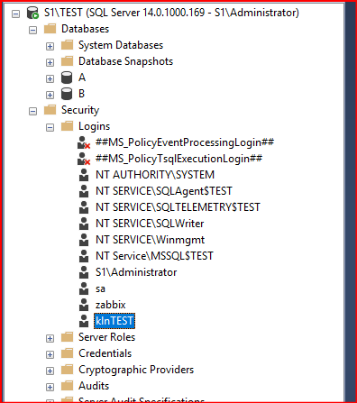Image resolution: width=357 pixels, height=403 pixels.
Task: Select ##MS_PolicyTsqlExecutionLogin## login
Action: click(178, 159)
